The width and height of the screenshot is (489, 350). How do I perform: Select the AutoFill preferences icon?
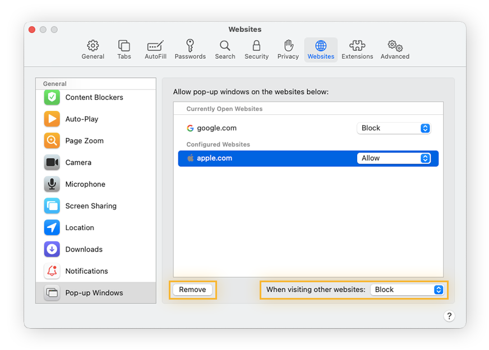[x=155, y=49]
